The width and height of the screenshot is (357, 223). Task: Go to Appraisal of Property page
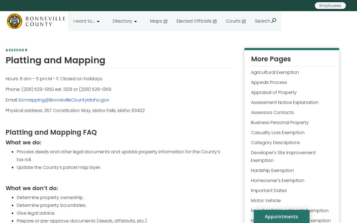(x=274, y=92)
